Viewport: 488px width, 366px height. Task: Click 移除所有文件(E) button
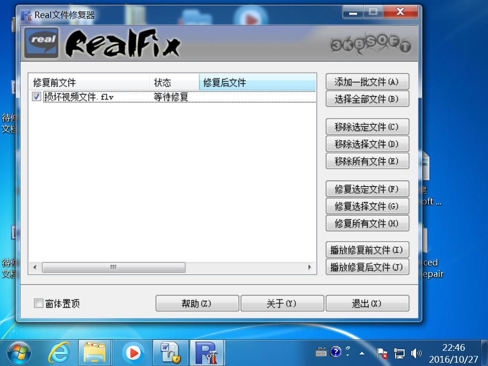click(367, 161)
